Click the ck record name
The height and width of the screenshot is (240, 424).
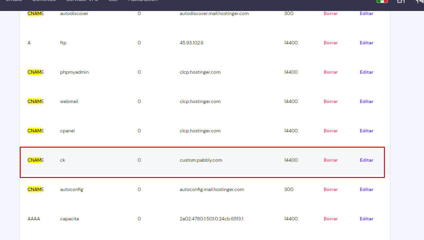(x=62, y=160)
